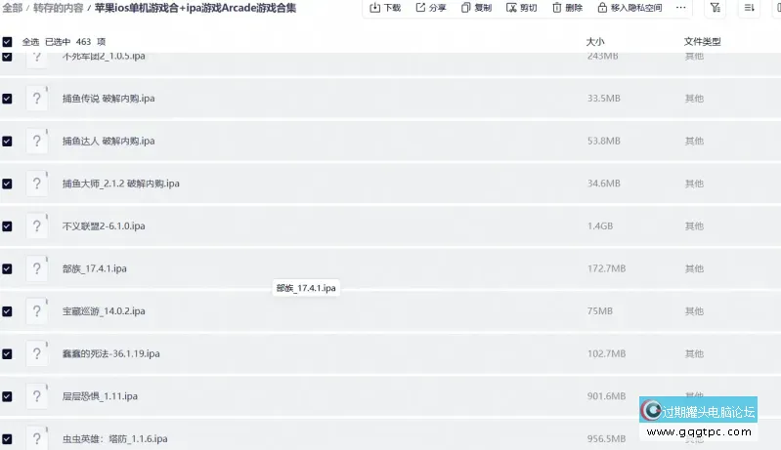781x450 pixels.
Task: Click file icon of 部族_17.4.1.ipa row
Action: point(37,269)
